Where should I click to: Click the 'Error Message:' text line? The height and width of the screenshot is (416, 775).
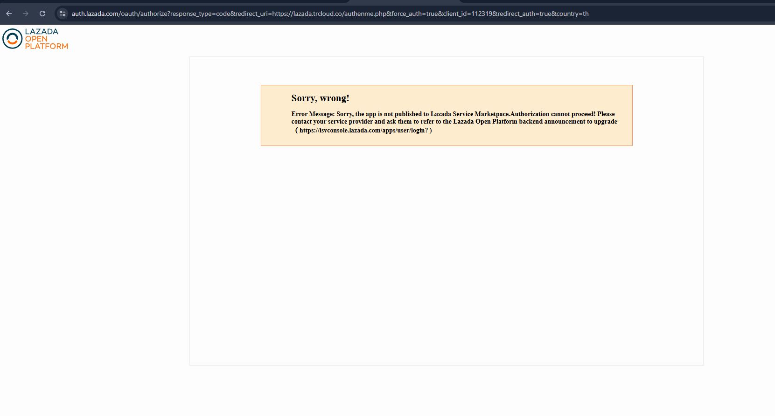pos(453,114)
